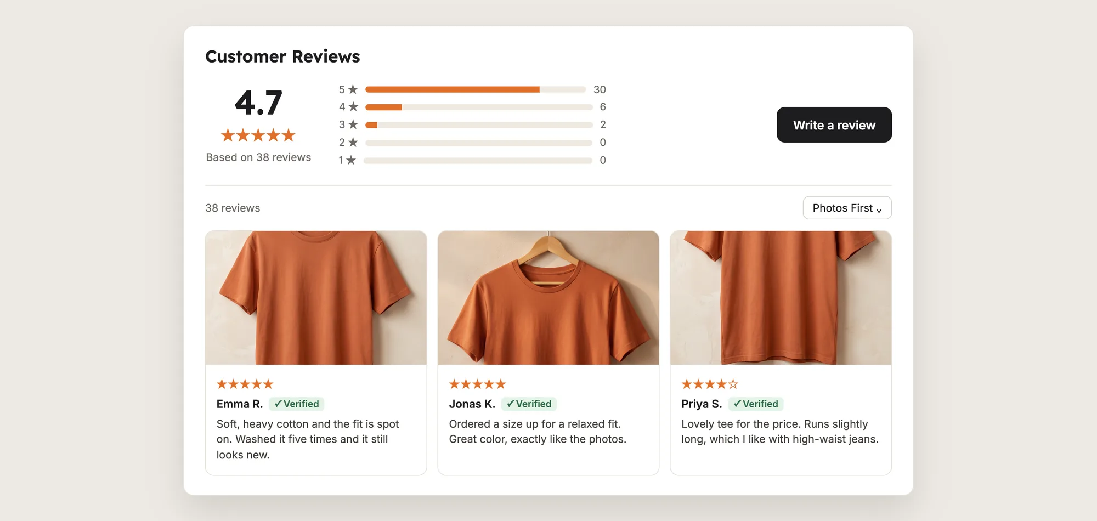This screenshot has height=521, width=1097.
Task: Click the overall rating stars under 4.7
Action: [258, 135]
